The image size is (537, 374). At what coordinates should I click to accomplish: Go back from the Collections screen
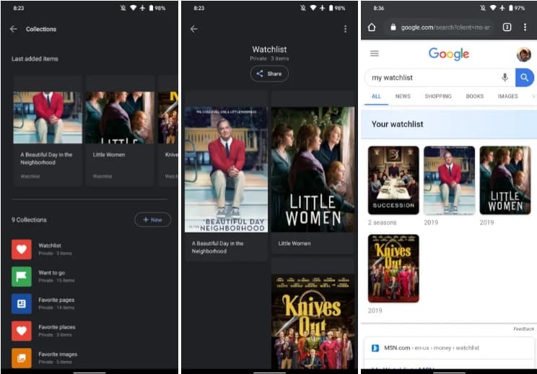(14, 29)
